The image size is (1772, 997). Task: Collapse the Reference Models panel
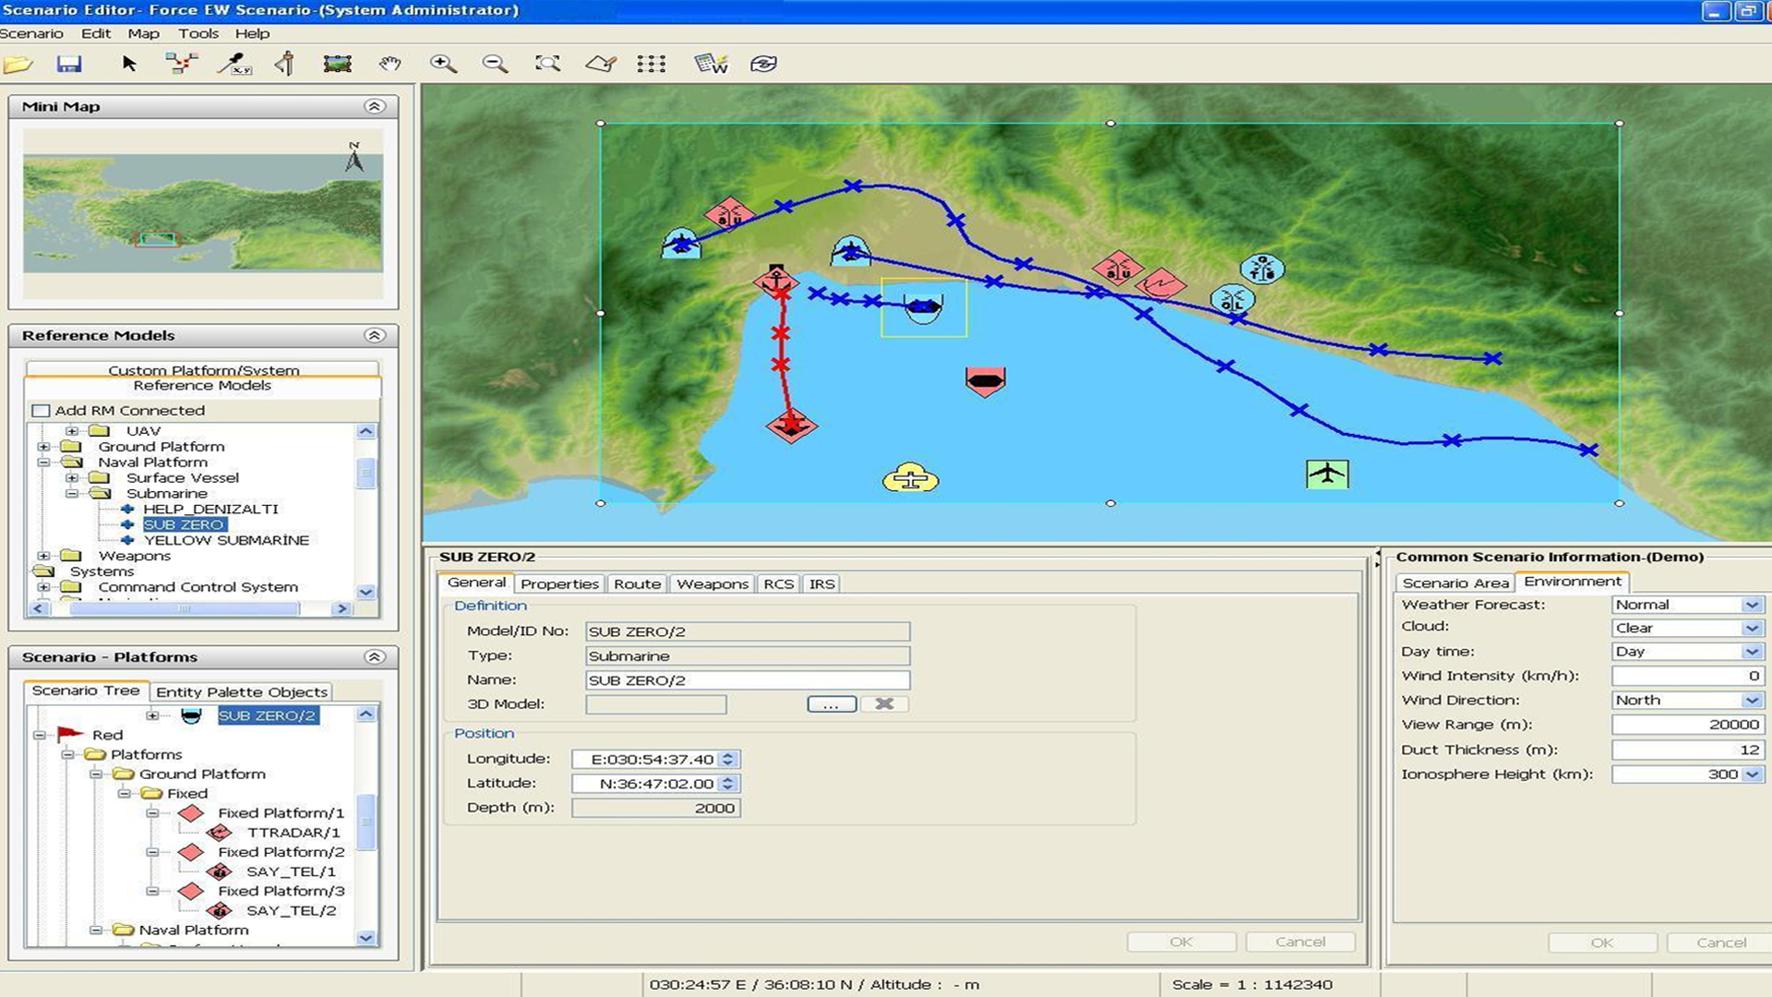(x=375, y=334)
